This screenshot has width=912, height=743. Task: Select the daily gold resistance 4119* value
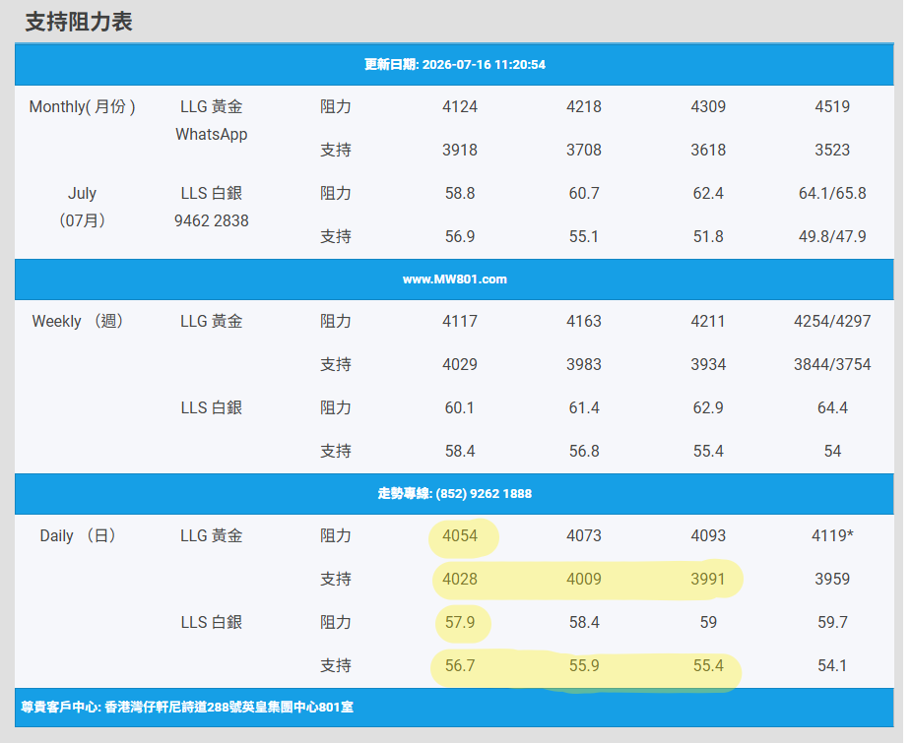832,535
